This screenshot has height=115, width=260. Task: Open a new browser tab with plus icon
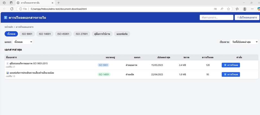58,3
